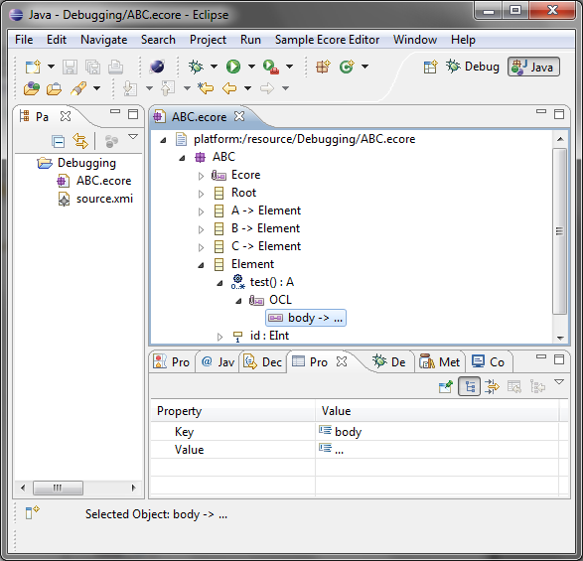Click the Last Edit Location icon

206,88
